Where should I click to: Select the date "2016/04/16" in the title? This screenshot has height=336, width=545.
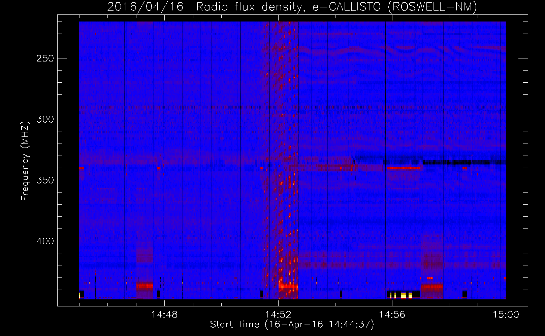145,7
